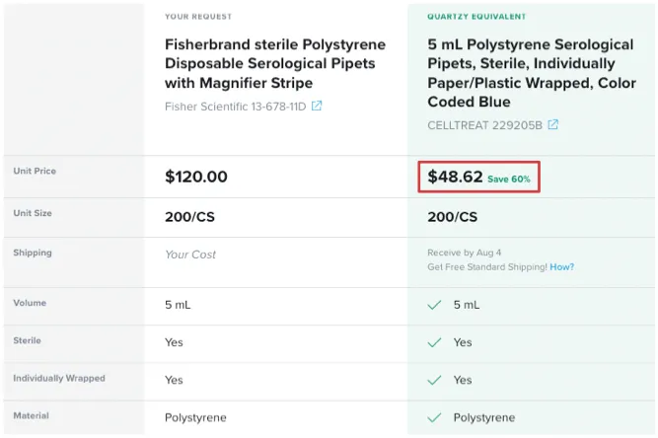Click the 'Your Cost' shipping placeholder

(190, 255)
